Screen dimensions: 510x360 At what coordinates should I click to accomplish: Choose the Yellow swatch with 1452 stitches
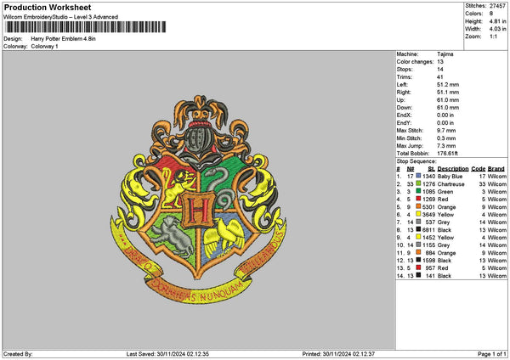coord(418,237)
